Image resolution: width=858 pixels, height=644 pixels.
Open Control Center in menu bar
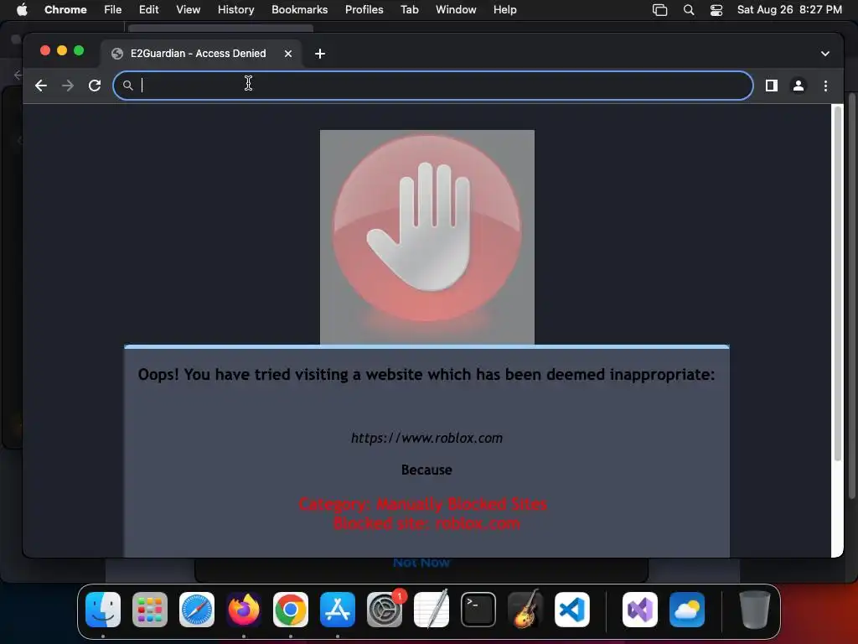tap(716, 10)
